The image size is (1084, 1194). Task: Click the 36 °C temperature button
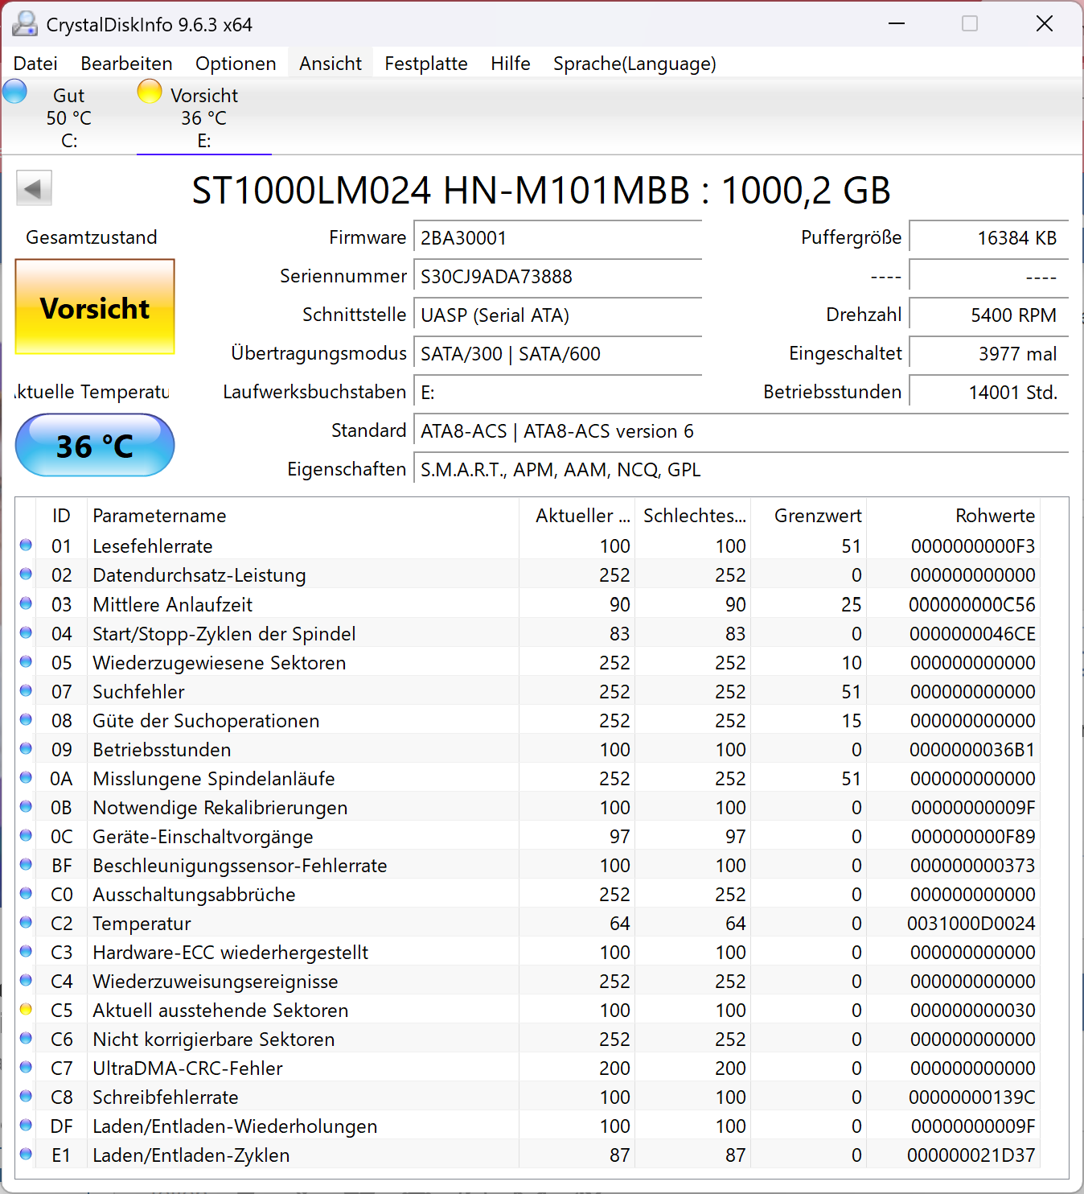pyautogui.click(x=95, y=445)
